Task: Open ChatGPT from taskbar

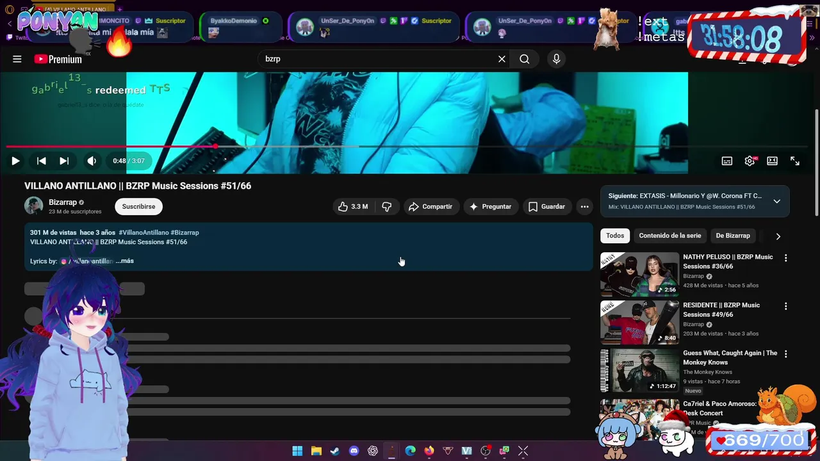Action: click(373, 451)
